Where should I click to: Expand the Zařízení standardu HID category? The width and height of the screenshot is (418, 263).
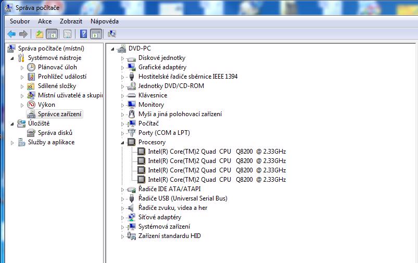coord(122,236)
